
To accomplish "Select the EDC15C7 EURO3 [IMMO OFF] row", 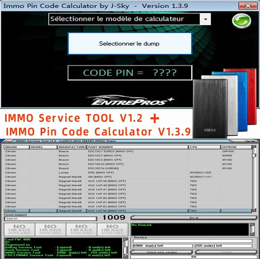I will (x=128, y=151).
